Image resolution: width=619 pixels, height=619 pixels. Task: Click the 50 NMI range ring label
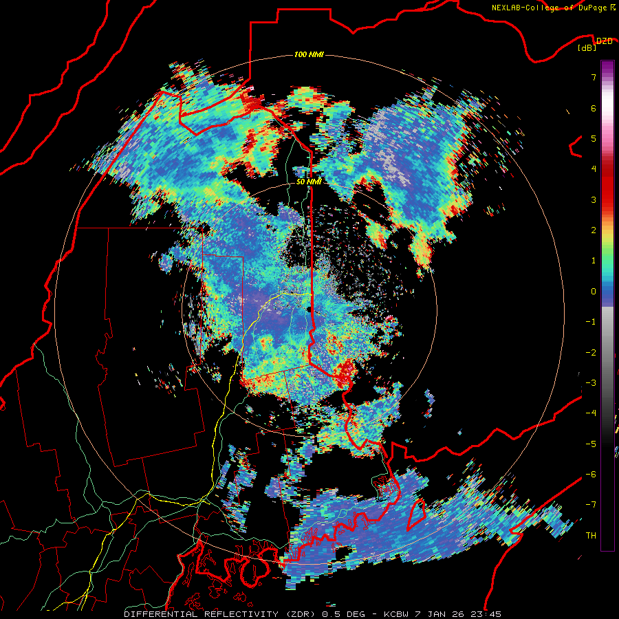click(309, 182)
